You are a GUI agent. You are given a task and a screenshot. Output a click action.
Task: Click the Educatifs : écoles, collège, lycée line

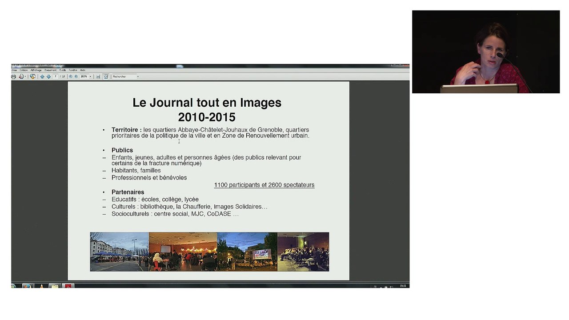(155, 200)
